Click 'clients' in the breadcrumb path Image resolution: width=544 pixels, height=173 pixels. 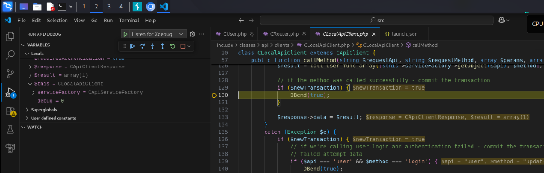tap(282, 45)
